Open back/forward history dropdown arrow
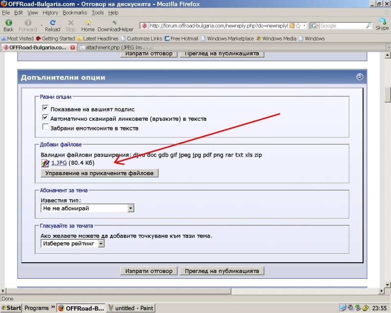This screenshot has height=313, width=391. pyautogui.click(x=42, y=25)
